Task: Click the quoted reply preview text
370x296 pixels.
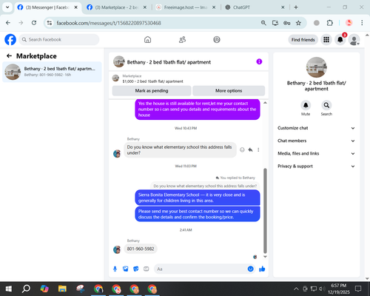Action: [x=205, y=186]
